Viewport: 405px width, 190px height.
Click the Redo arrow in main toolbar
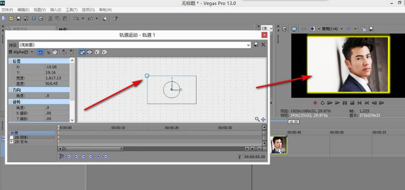[x=90, y=18]
